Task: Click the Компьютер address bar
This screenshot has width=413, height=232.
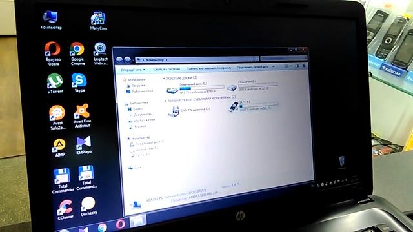Action: [197, 59]
